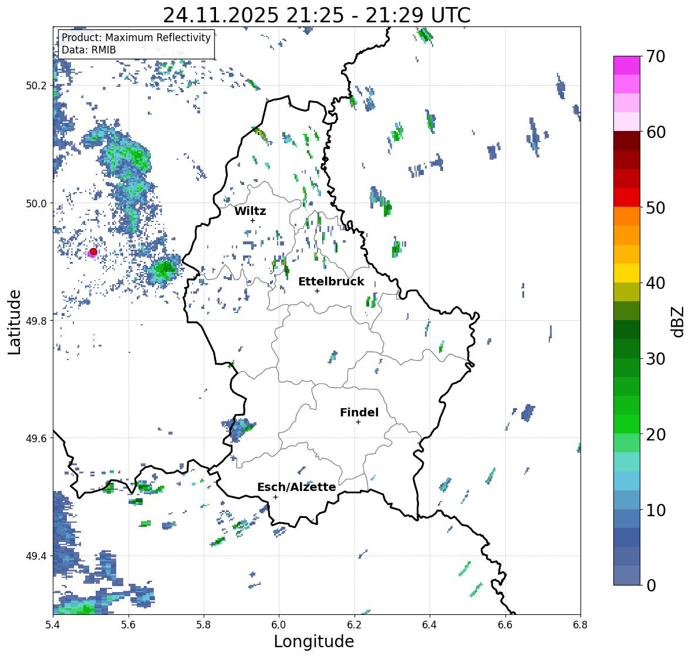692x656 pixels.
Task: Click the colorbar tick label 40
Action: pos(656,283)
